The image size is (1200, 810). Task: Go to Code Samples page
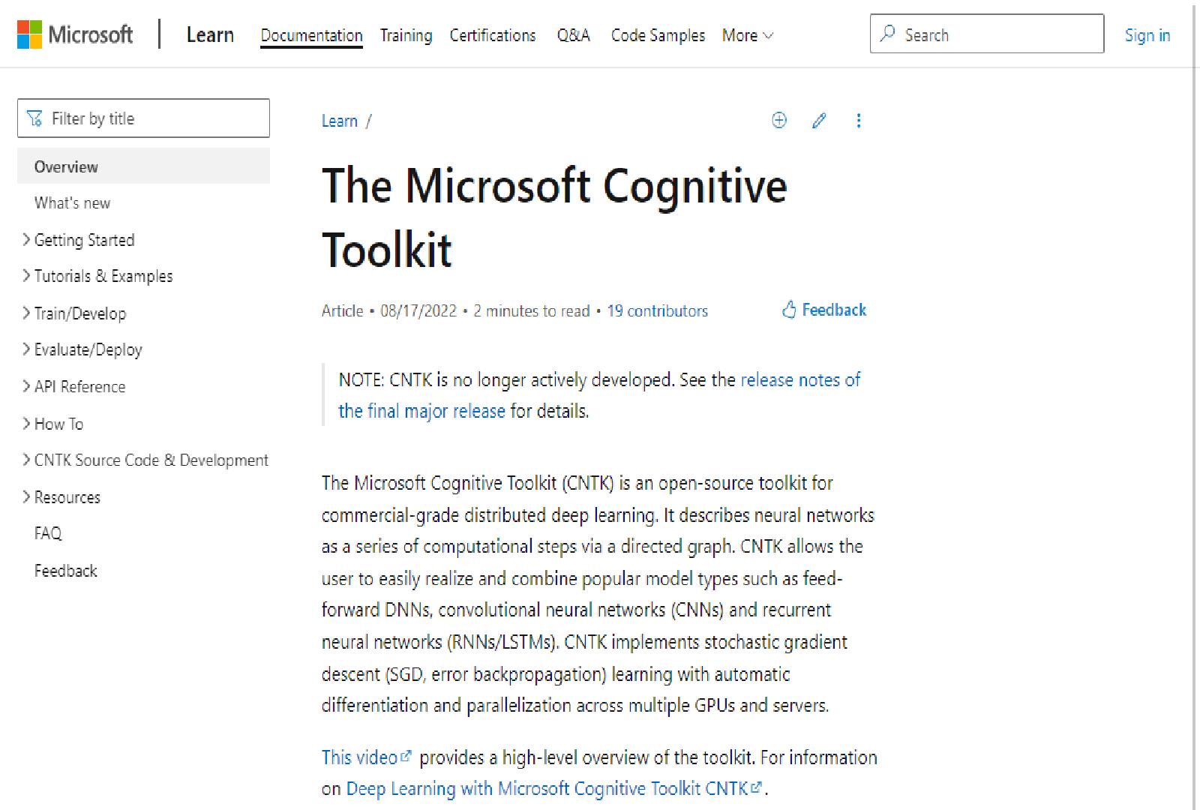(x=658, y=35)
